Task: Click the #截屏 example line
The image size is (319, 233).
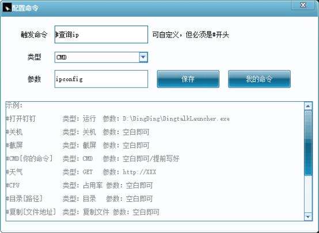Action: pyautogui.click(x=78, y=145)
